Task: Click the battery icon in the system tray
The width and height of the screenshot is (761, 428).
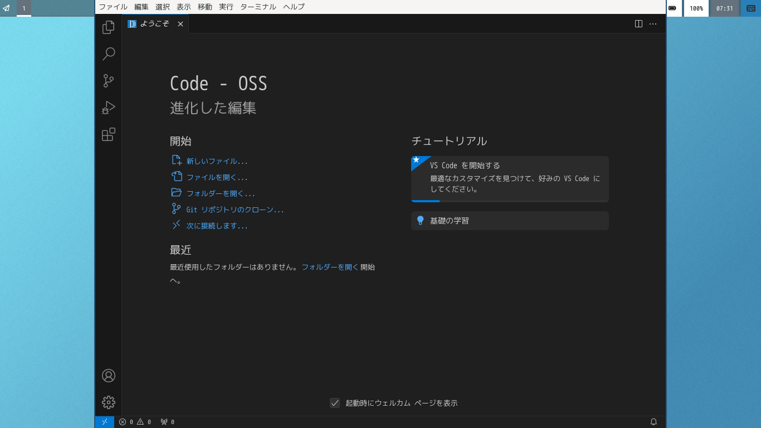Action: click(x=673, y=8)
